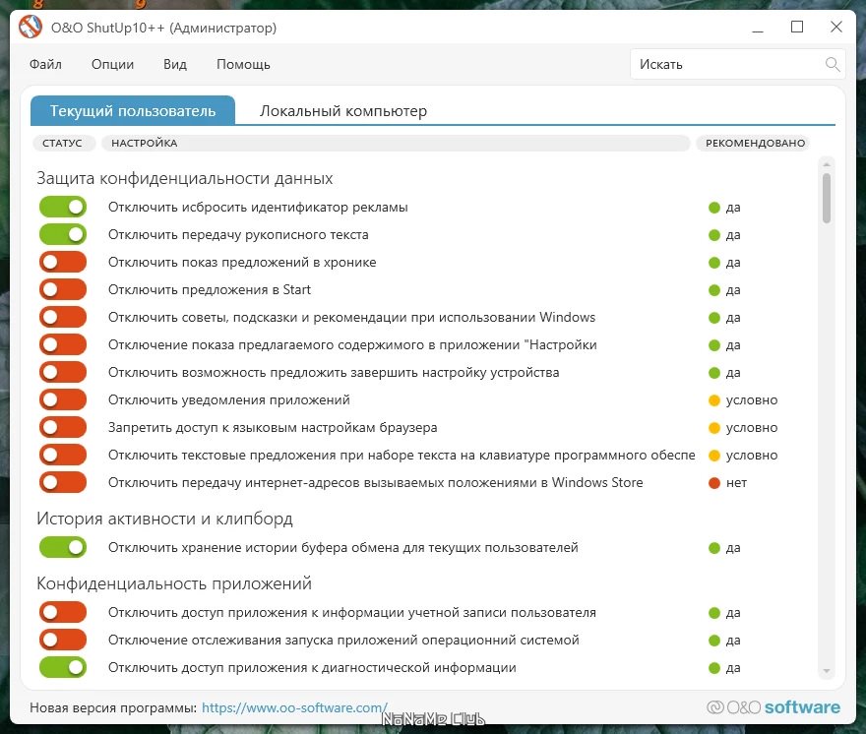Maximize the O&O ShutUp10++ window
Viewport: 866px width, 734px height.
(x=797, y=27)
